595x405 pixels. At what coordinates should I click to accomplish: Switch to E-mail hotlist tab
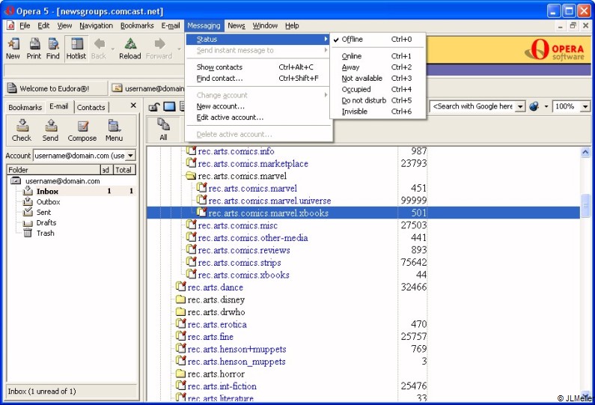tap(59, 106)
